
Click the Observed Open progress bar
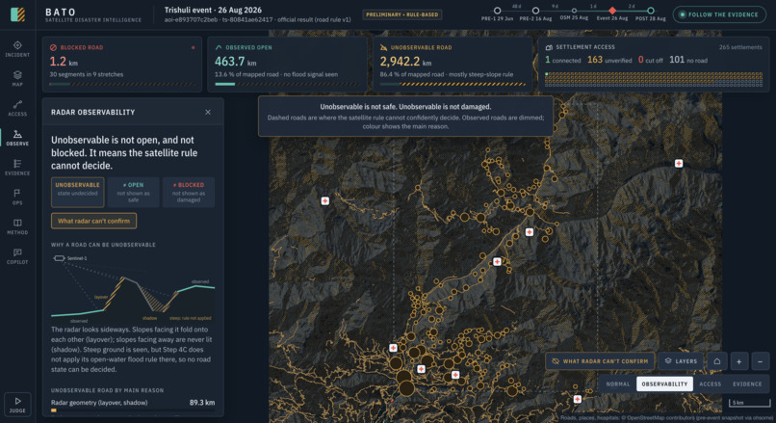coord(287,84)
